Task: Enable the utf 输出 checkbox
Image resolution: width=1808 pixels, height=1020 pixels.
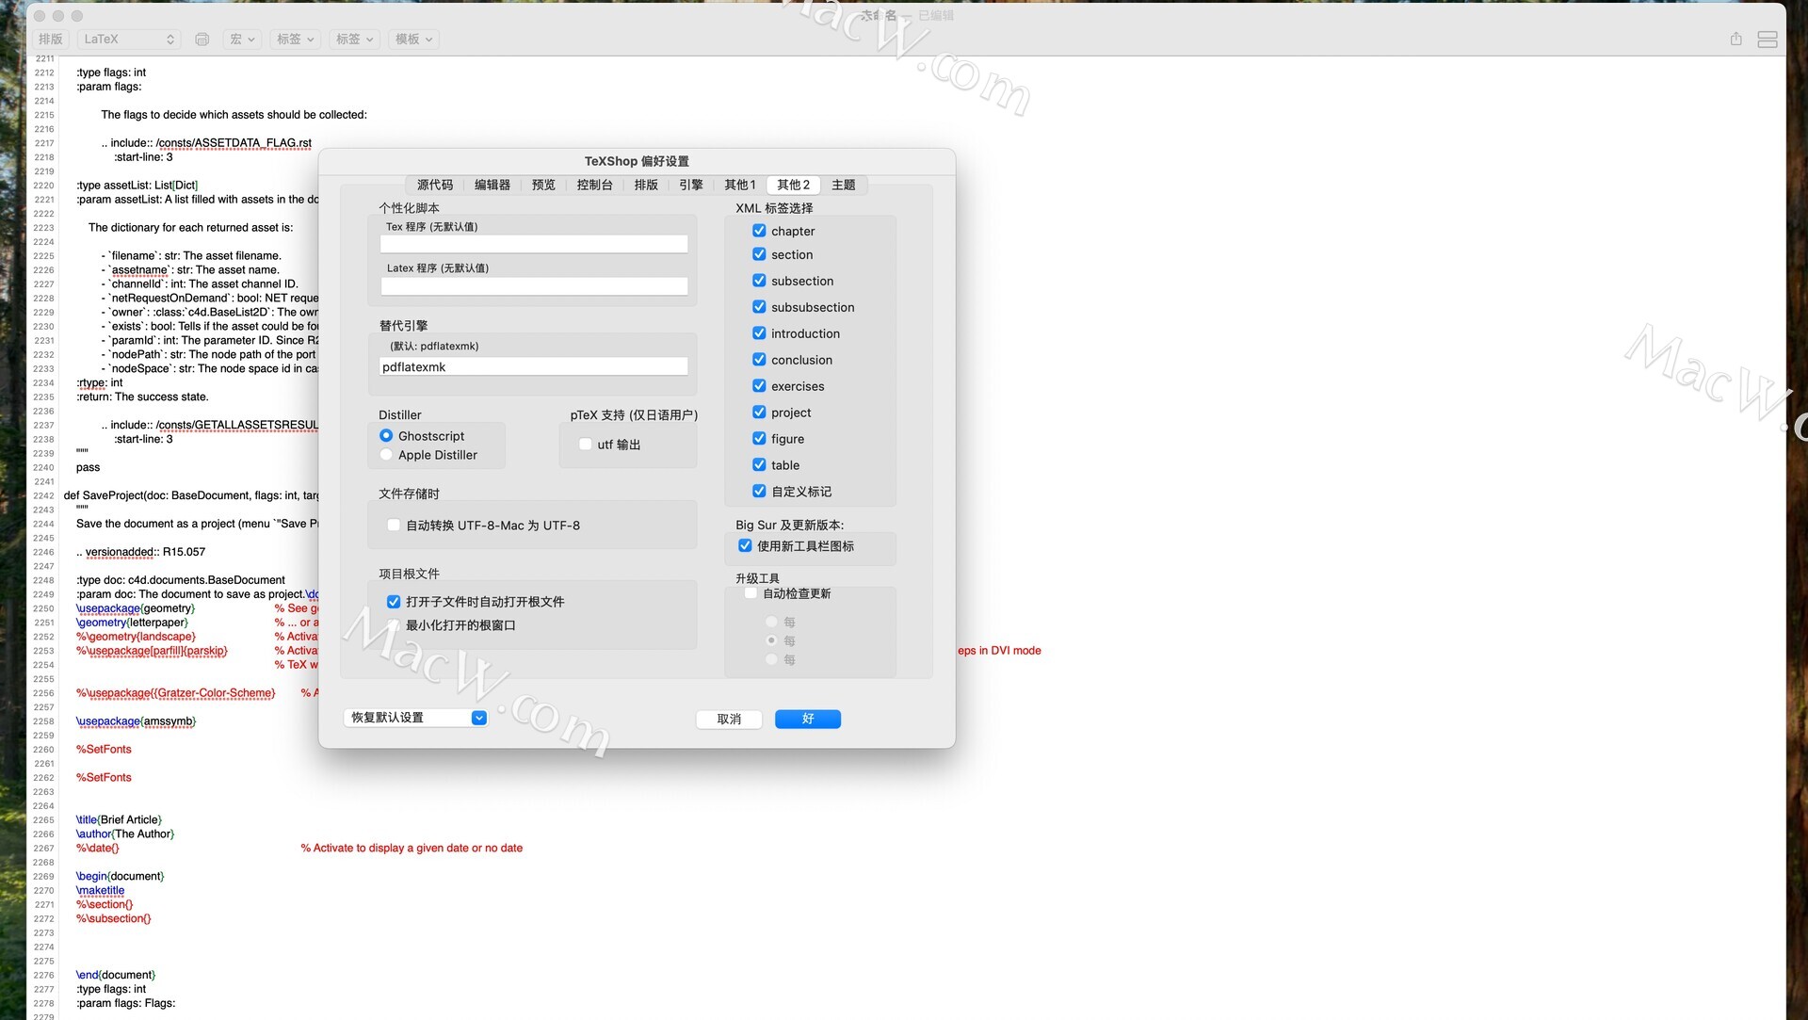Action: [586, 445]
